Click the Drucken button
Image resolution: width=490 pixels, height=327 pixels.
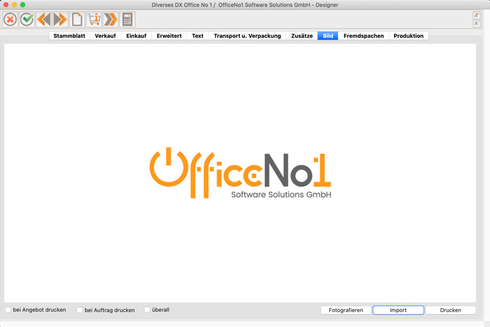pos(451,310)
